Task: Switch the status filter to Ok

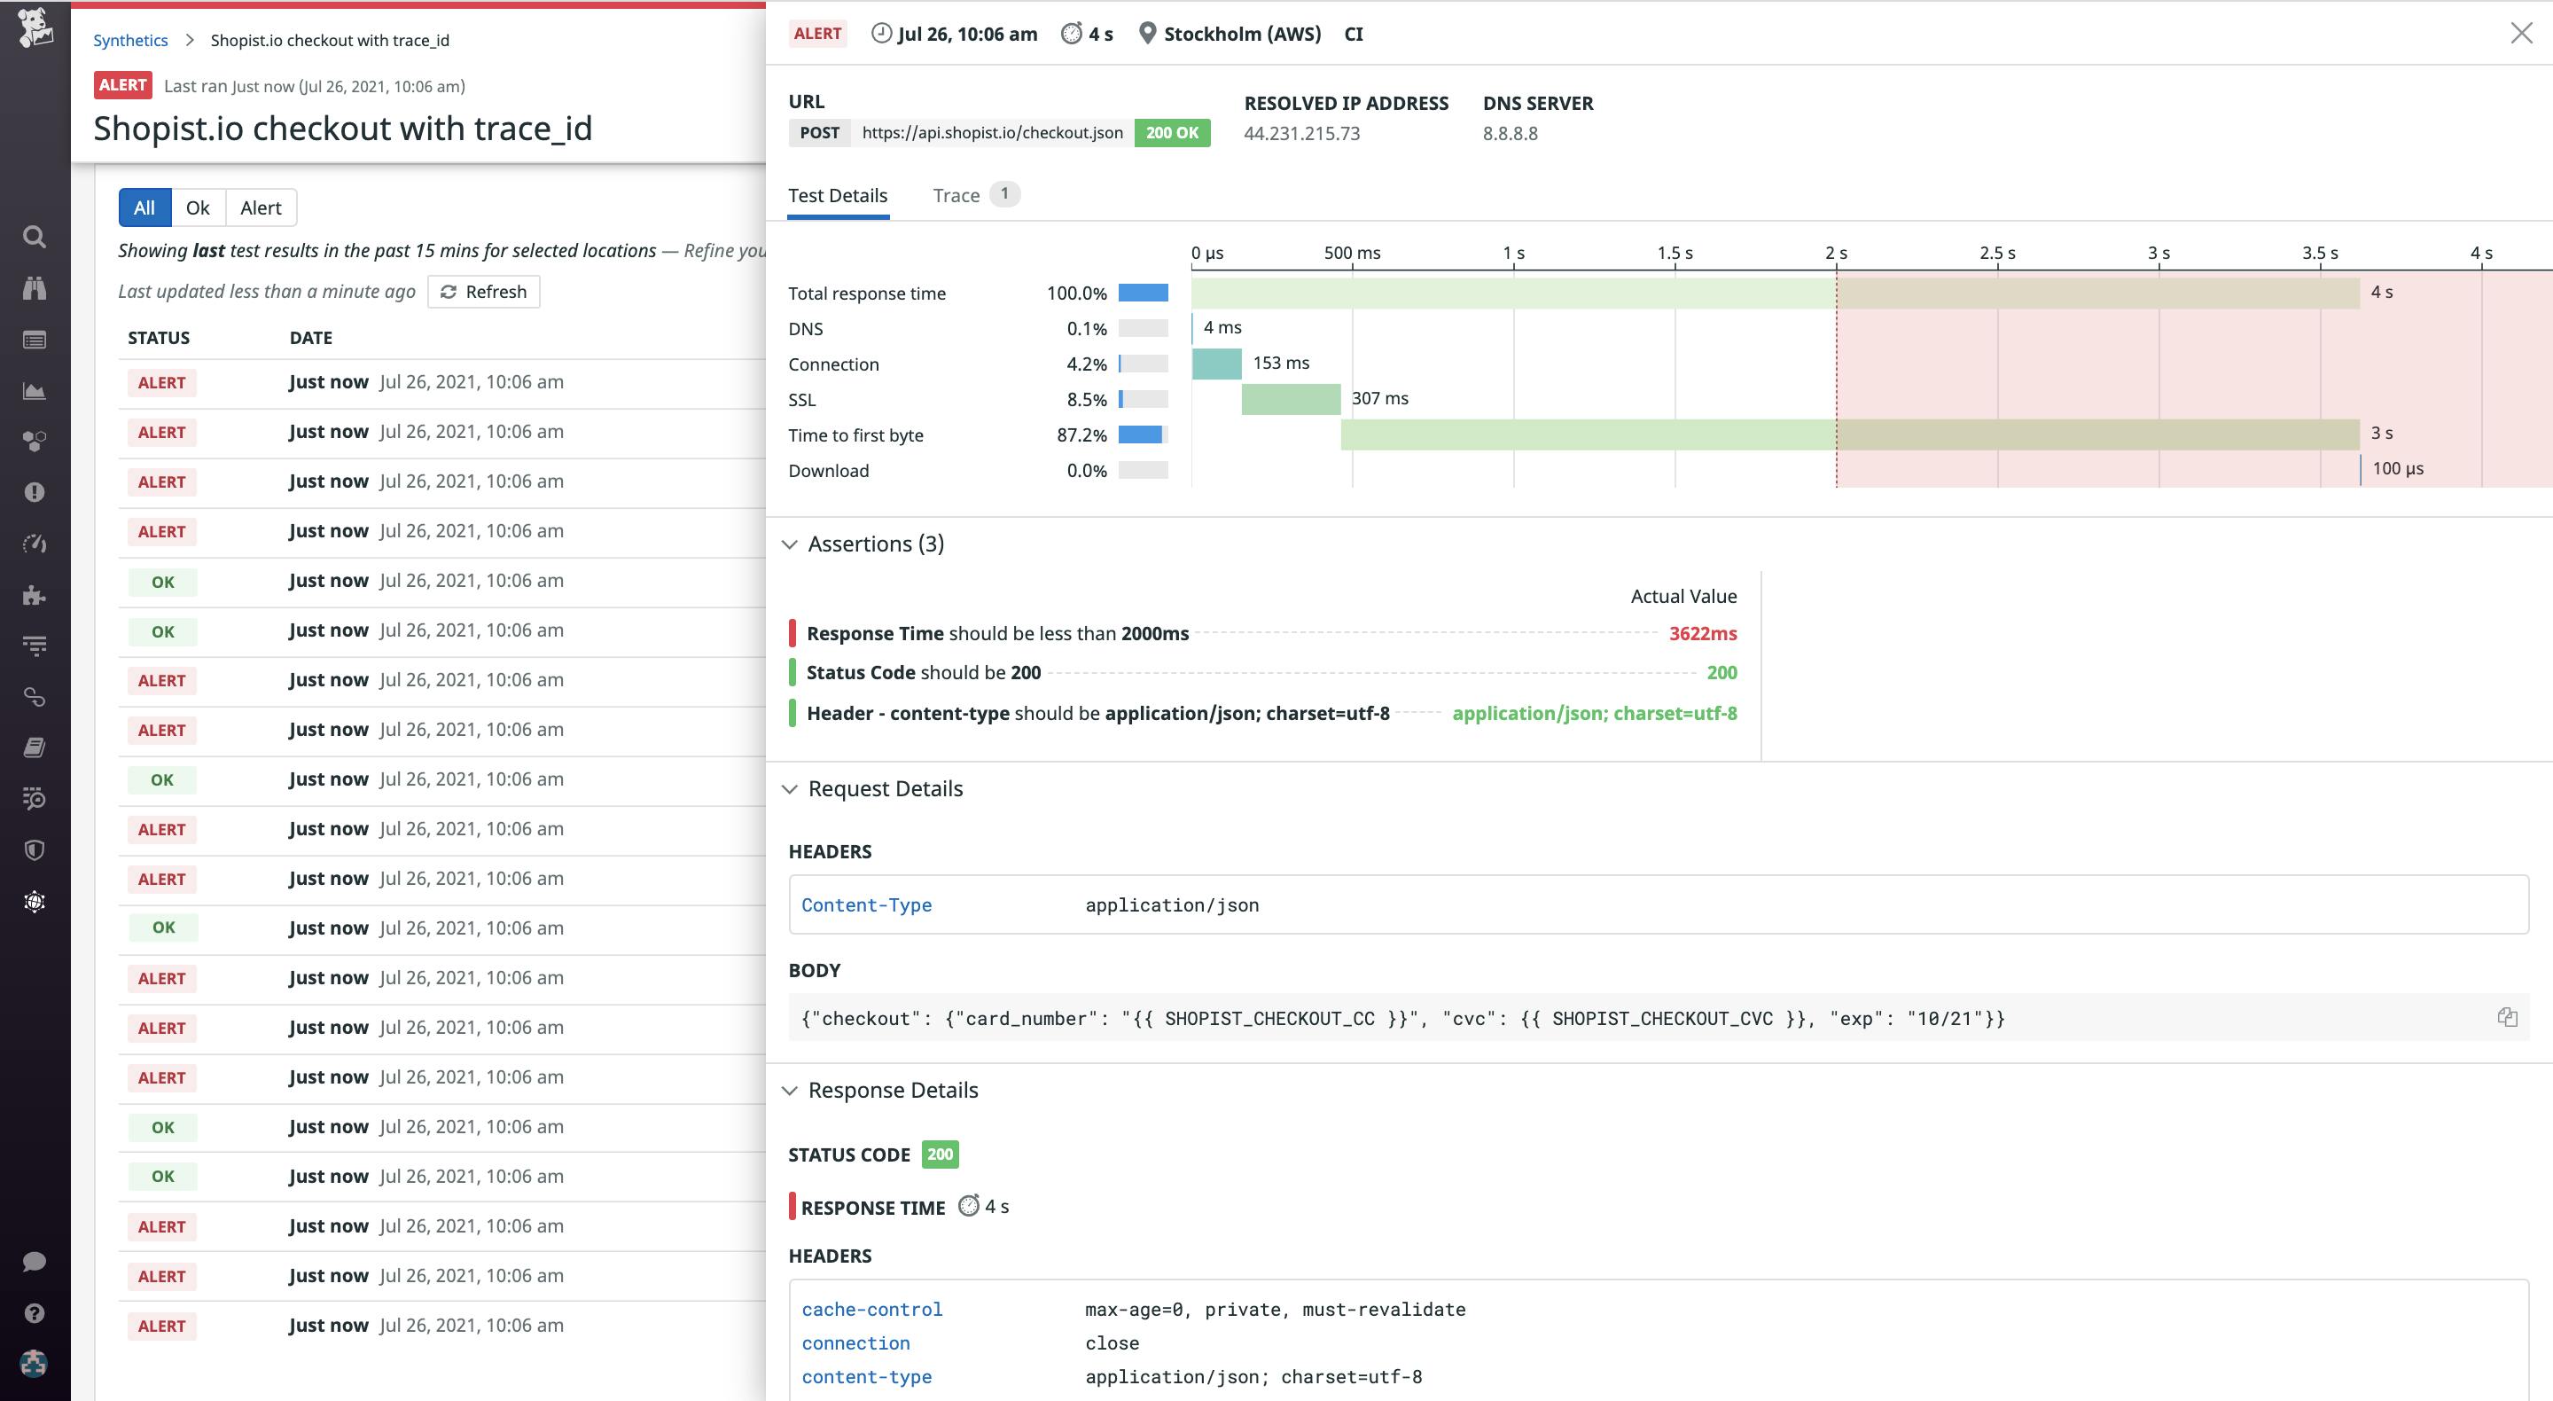Action: (x=197, y=207)
